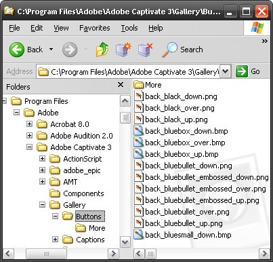This screenshot has width=273, height=262.
Task: Open the View menu
Action: click(x=61, y=28)
